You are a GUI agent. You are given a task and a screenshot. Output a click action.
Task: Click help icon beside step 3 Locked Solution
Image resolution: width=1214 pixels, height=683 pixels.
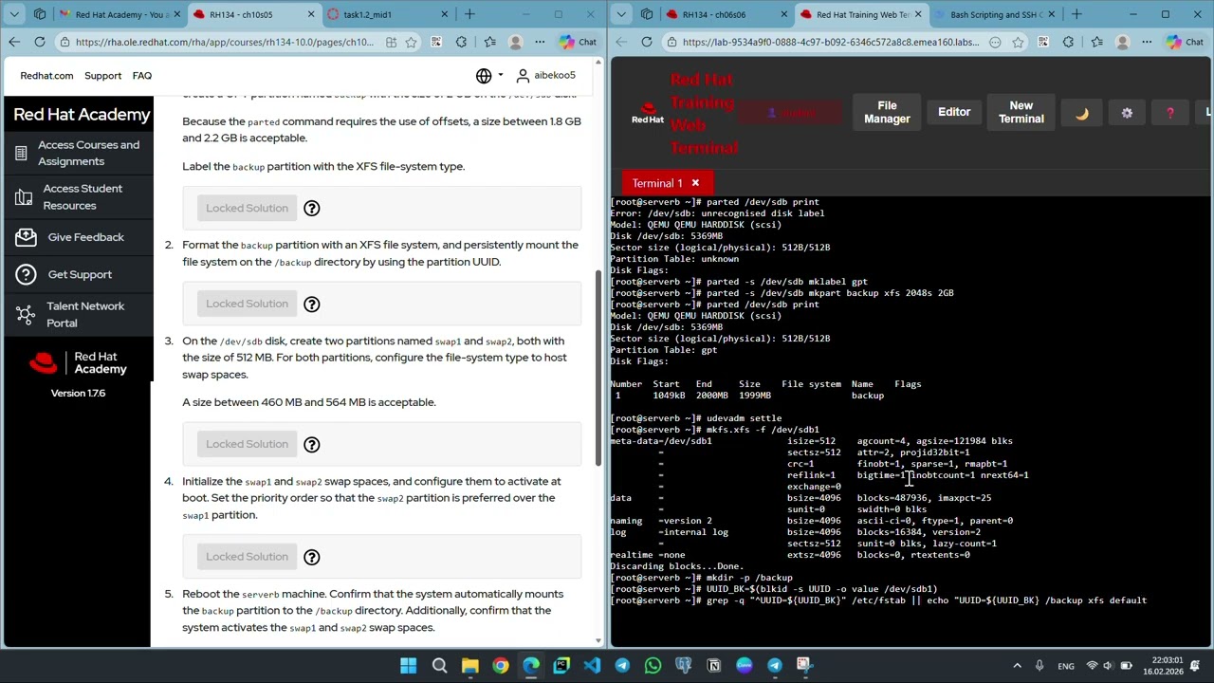click(x=312, y=445)
